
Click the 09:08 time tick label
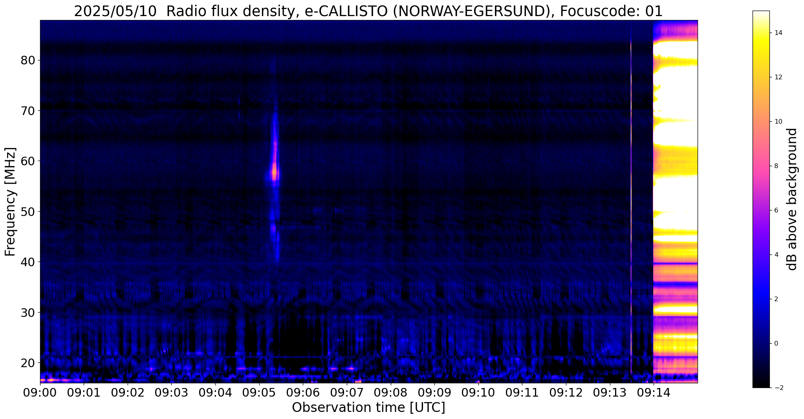(x=390, y=392)
